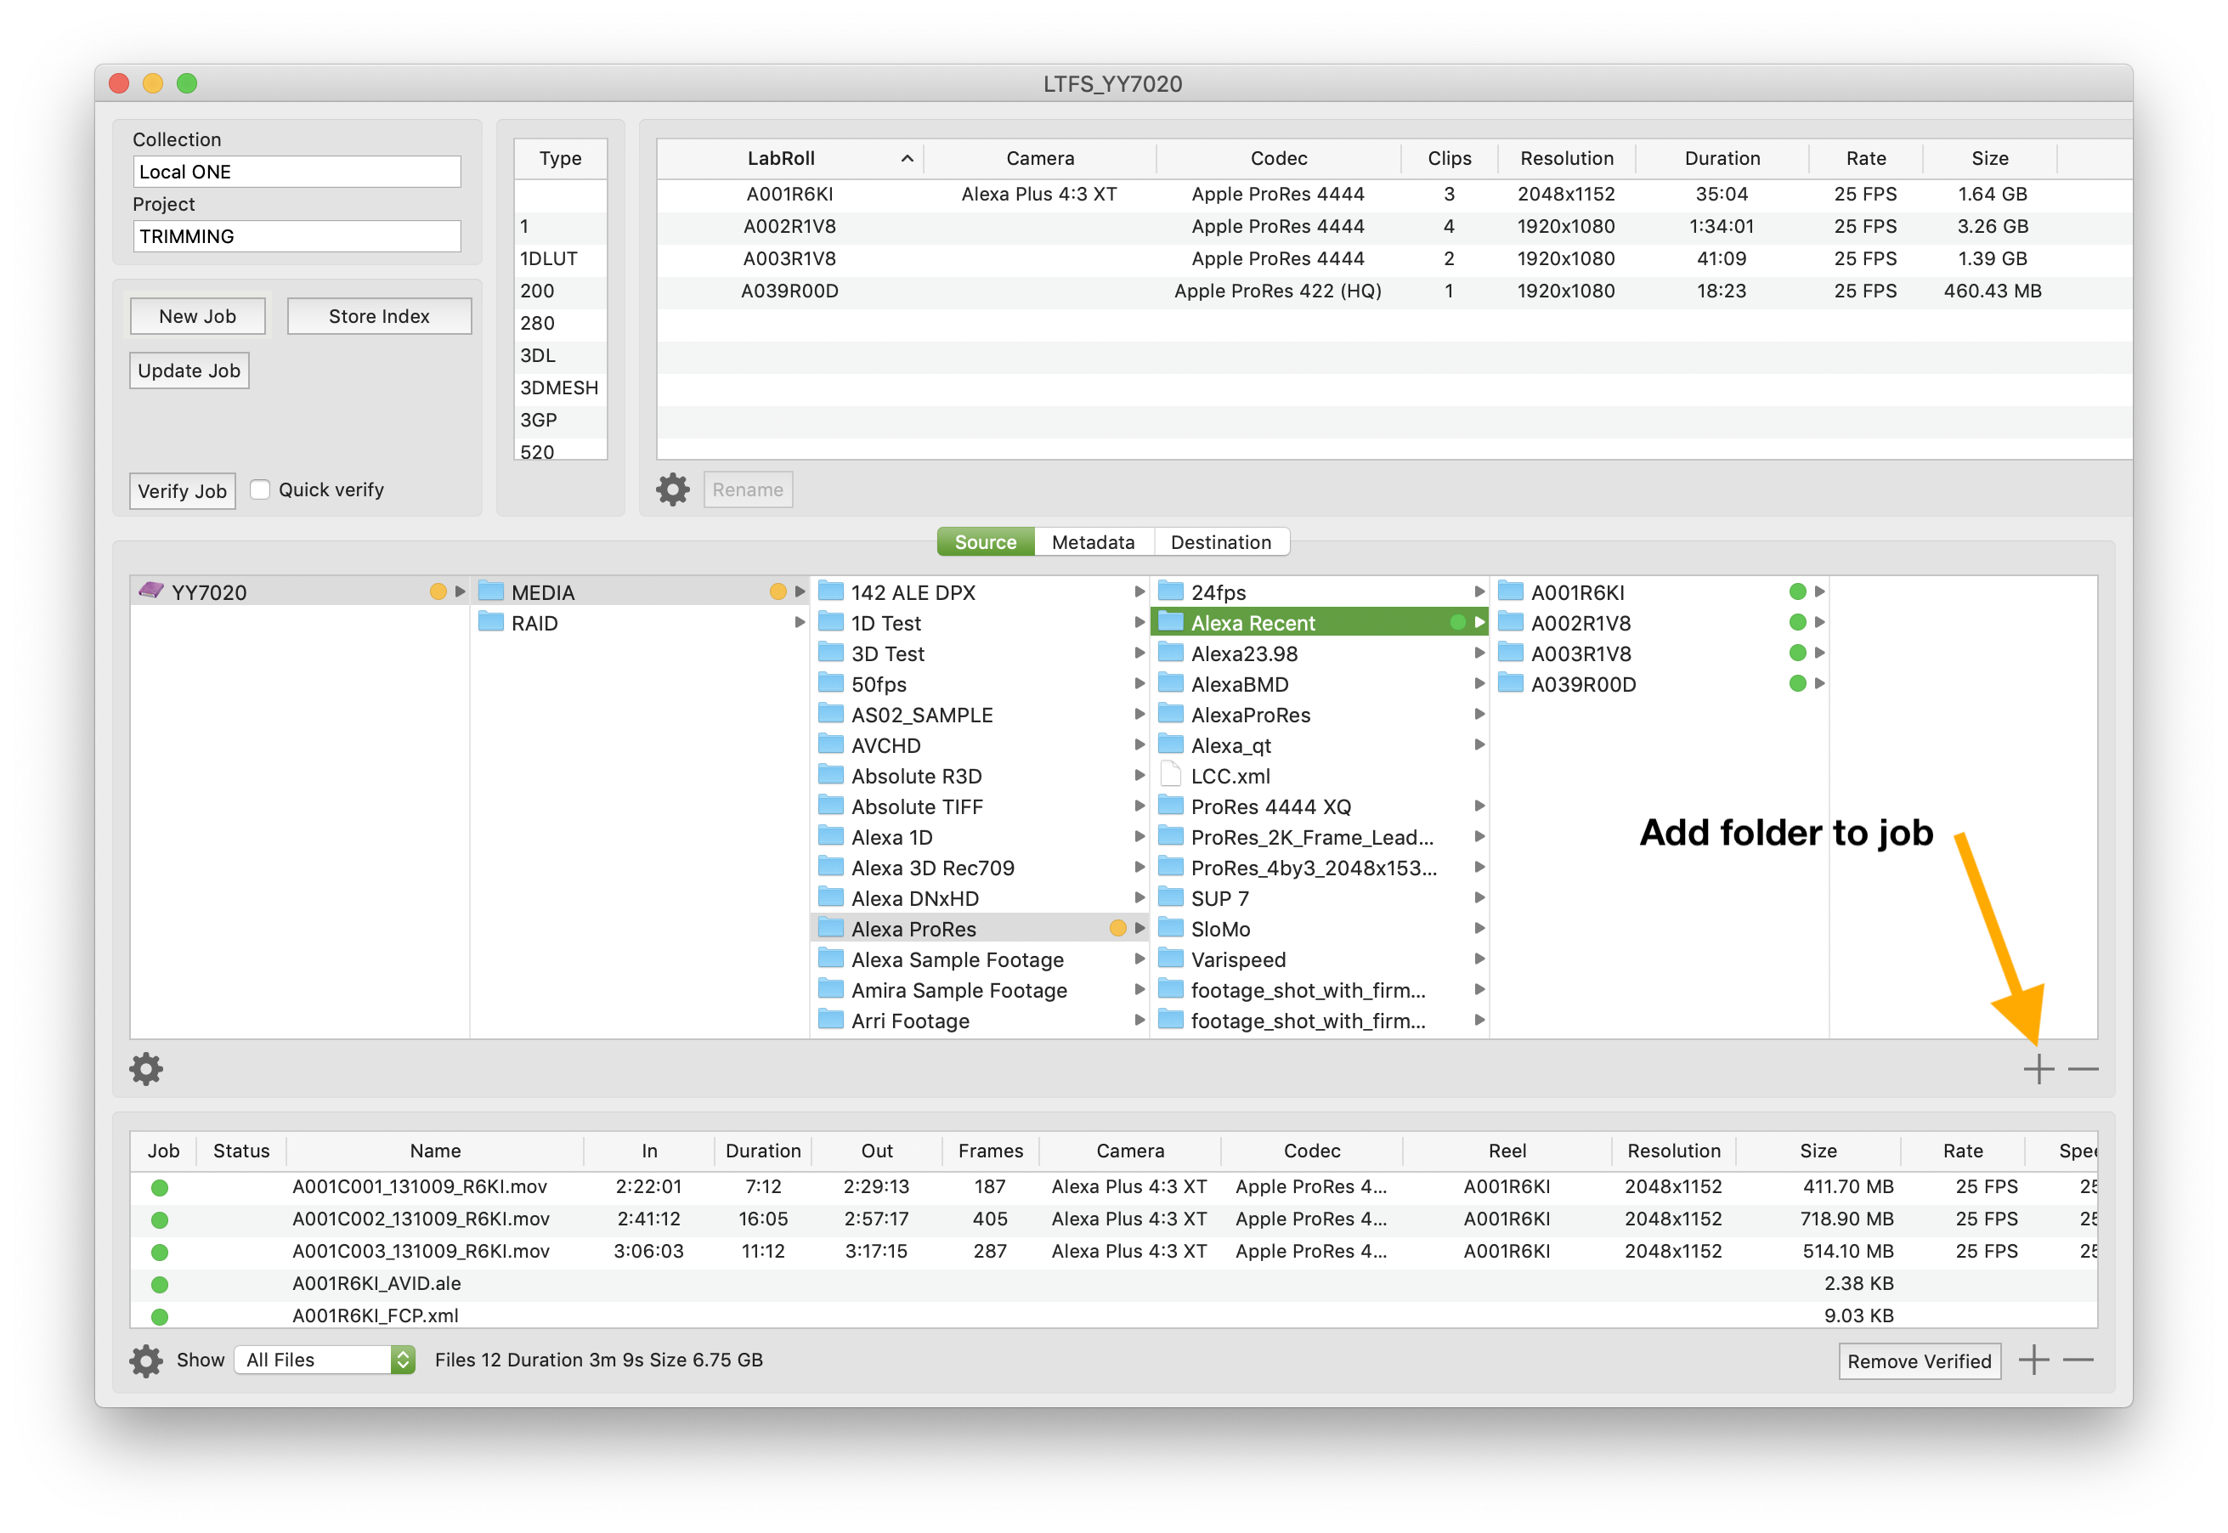Select the AlexaBMD folder
Screen dimensions: 2228x1533
click(1318, 684)
